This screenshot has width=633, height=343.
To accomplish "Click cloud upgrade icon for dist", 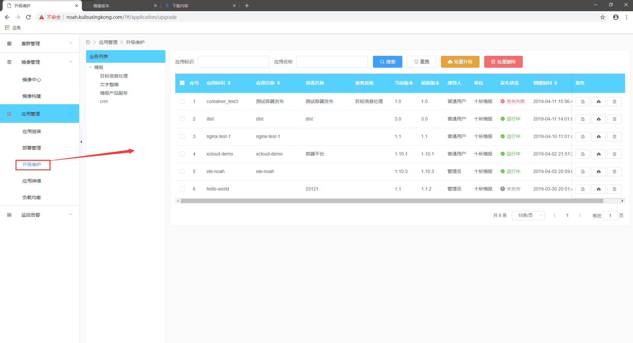I will (x=599, y=119).
